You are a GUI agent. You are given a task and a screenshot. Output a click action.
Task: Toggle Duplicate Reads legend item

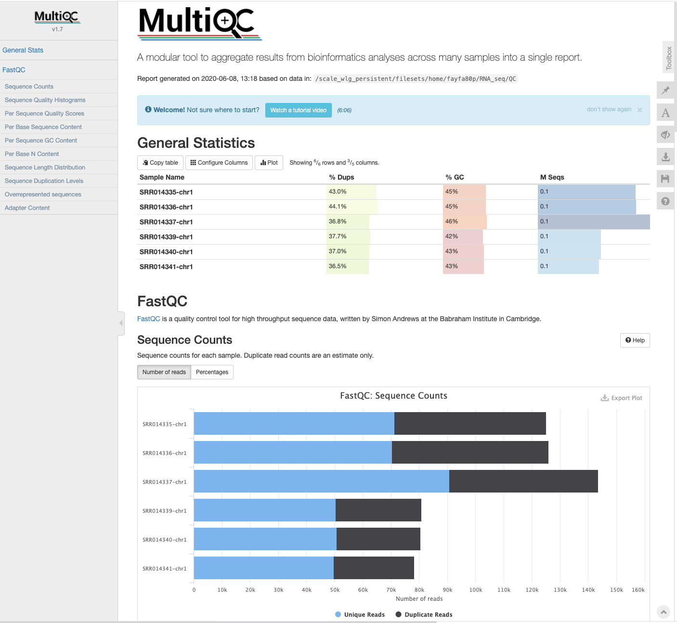pos(424,615)
